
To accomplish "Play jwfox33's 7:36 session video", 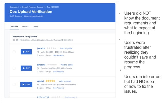I will click(26, 52).
